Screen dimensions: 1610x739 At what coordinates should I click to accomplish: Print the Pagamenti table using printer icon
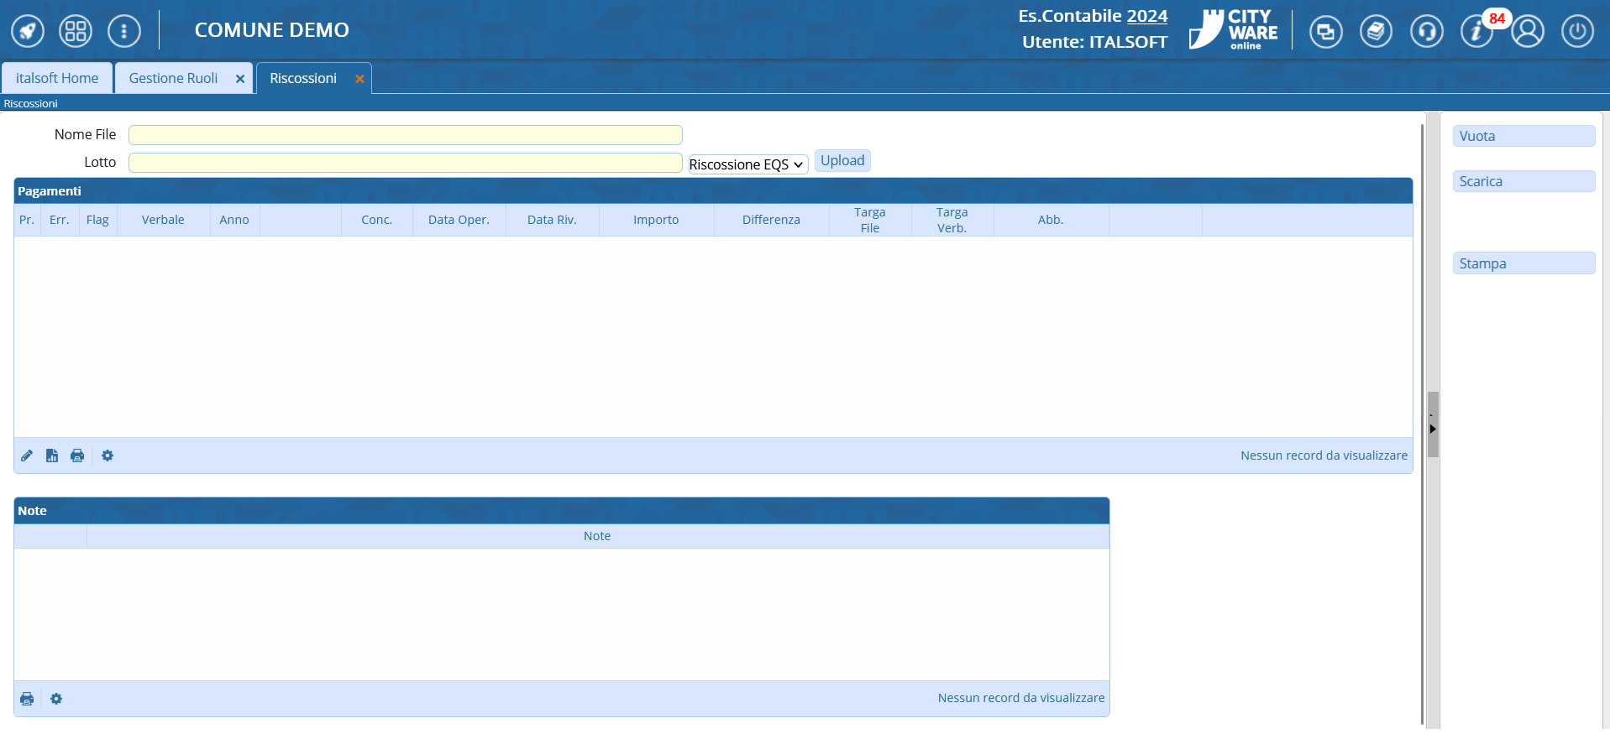(x=77, y=455)
